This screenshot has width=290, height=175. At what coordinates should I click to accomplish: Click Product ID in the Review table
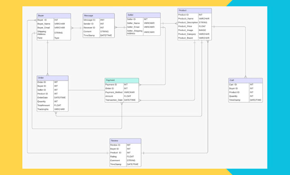tap(116, 153)
